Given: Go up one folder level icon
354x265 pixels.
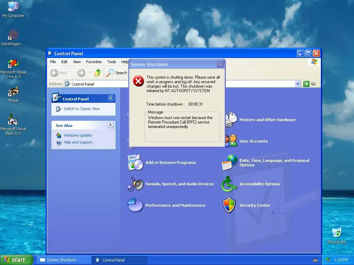Looking at the screenshot, I should click(98, 72).
